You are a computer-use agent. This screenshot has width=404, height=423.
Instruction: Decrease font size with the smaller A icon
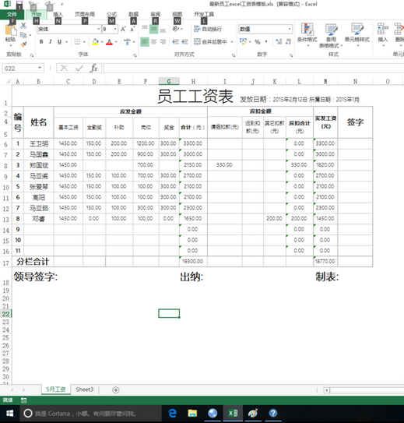coord(132,29)
